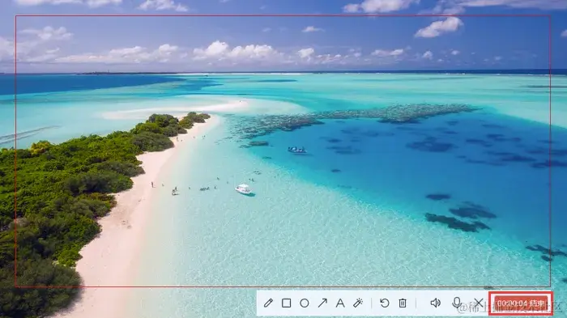Viewport: 567px width, 318px height.
Task: Select the pencil drawing tool
Action: click(x=268, y=303)
